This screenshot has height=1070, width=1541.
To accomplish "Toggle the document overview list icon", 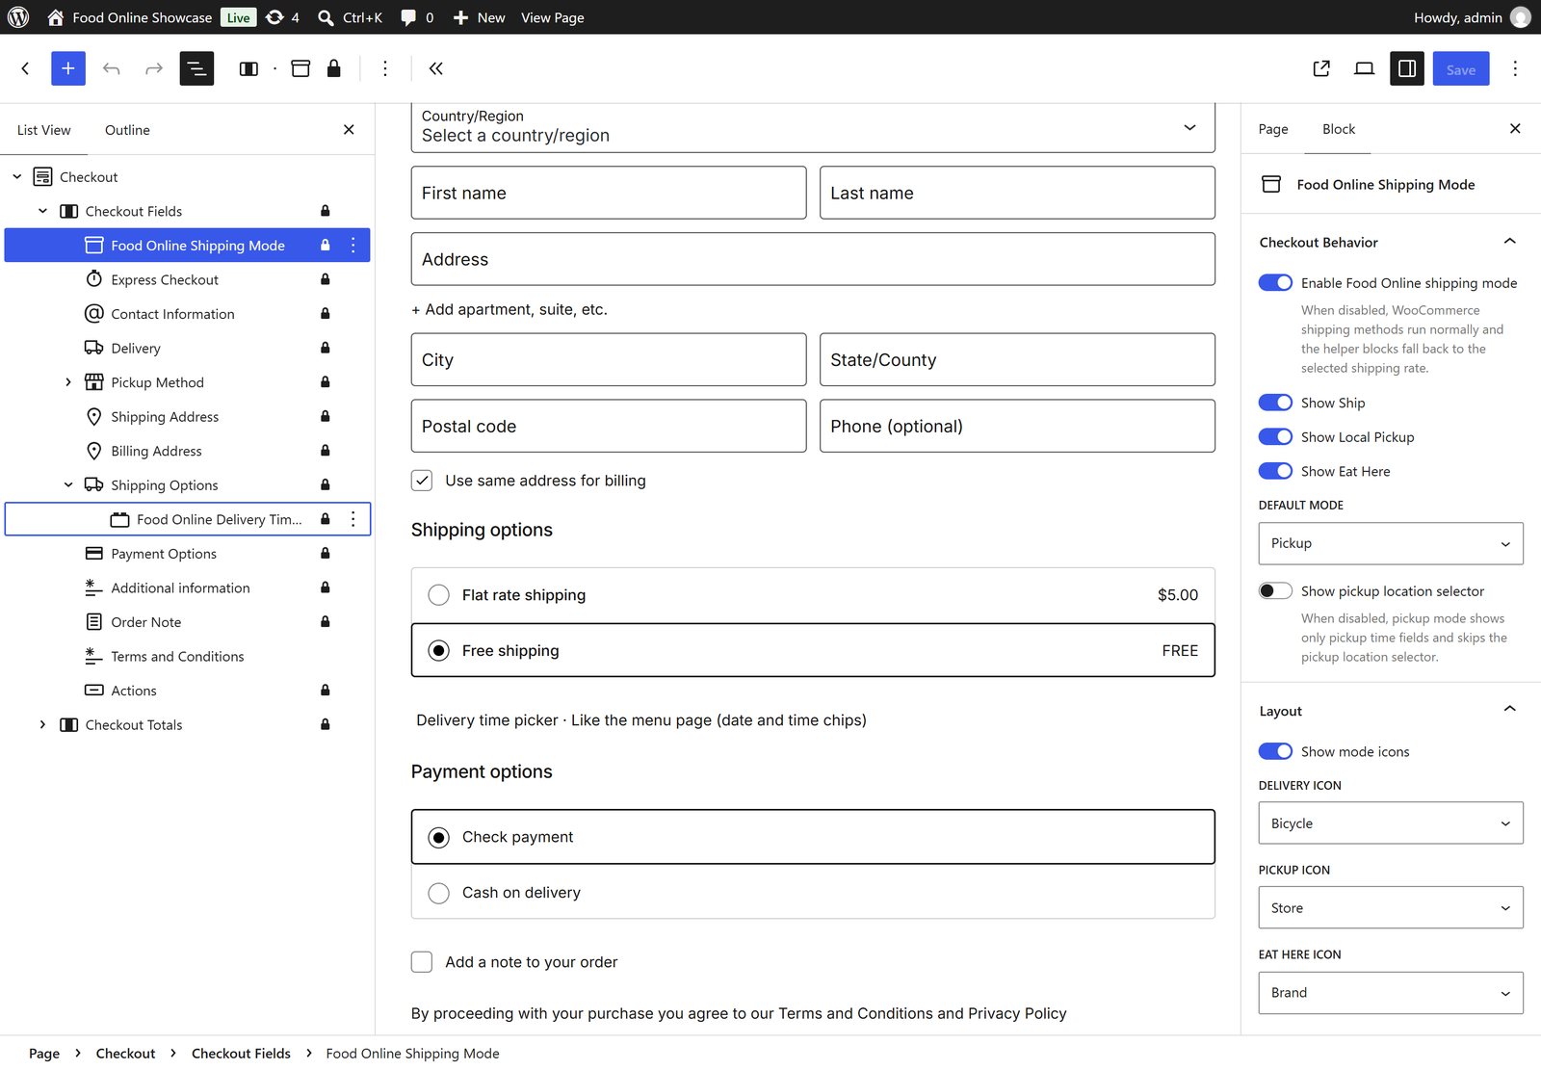I will (x=196, y=68).
